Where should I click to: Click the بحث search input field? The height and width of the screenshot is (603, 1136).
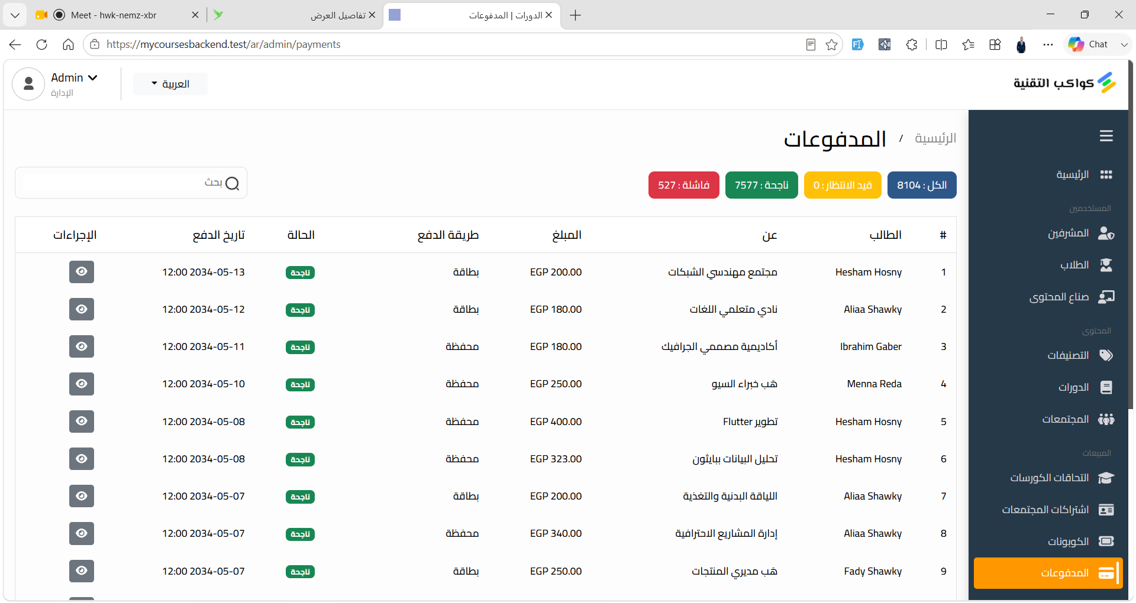[x=131, y=183]
